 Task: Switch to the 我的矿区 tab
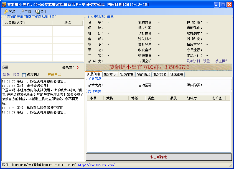click(x=110, y=74)
